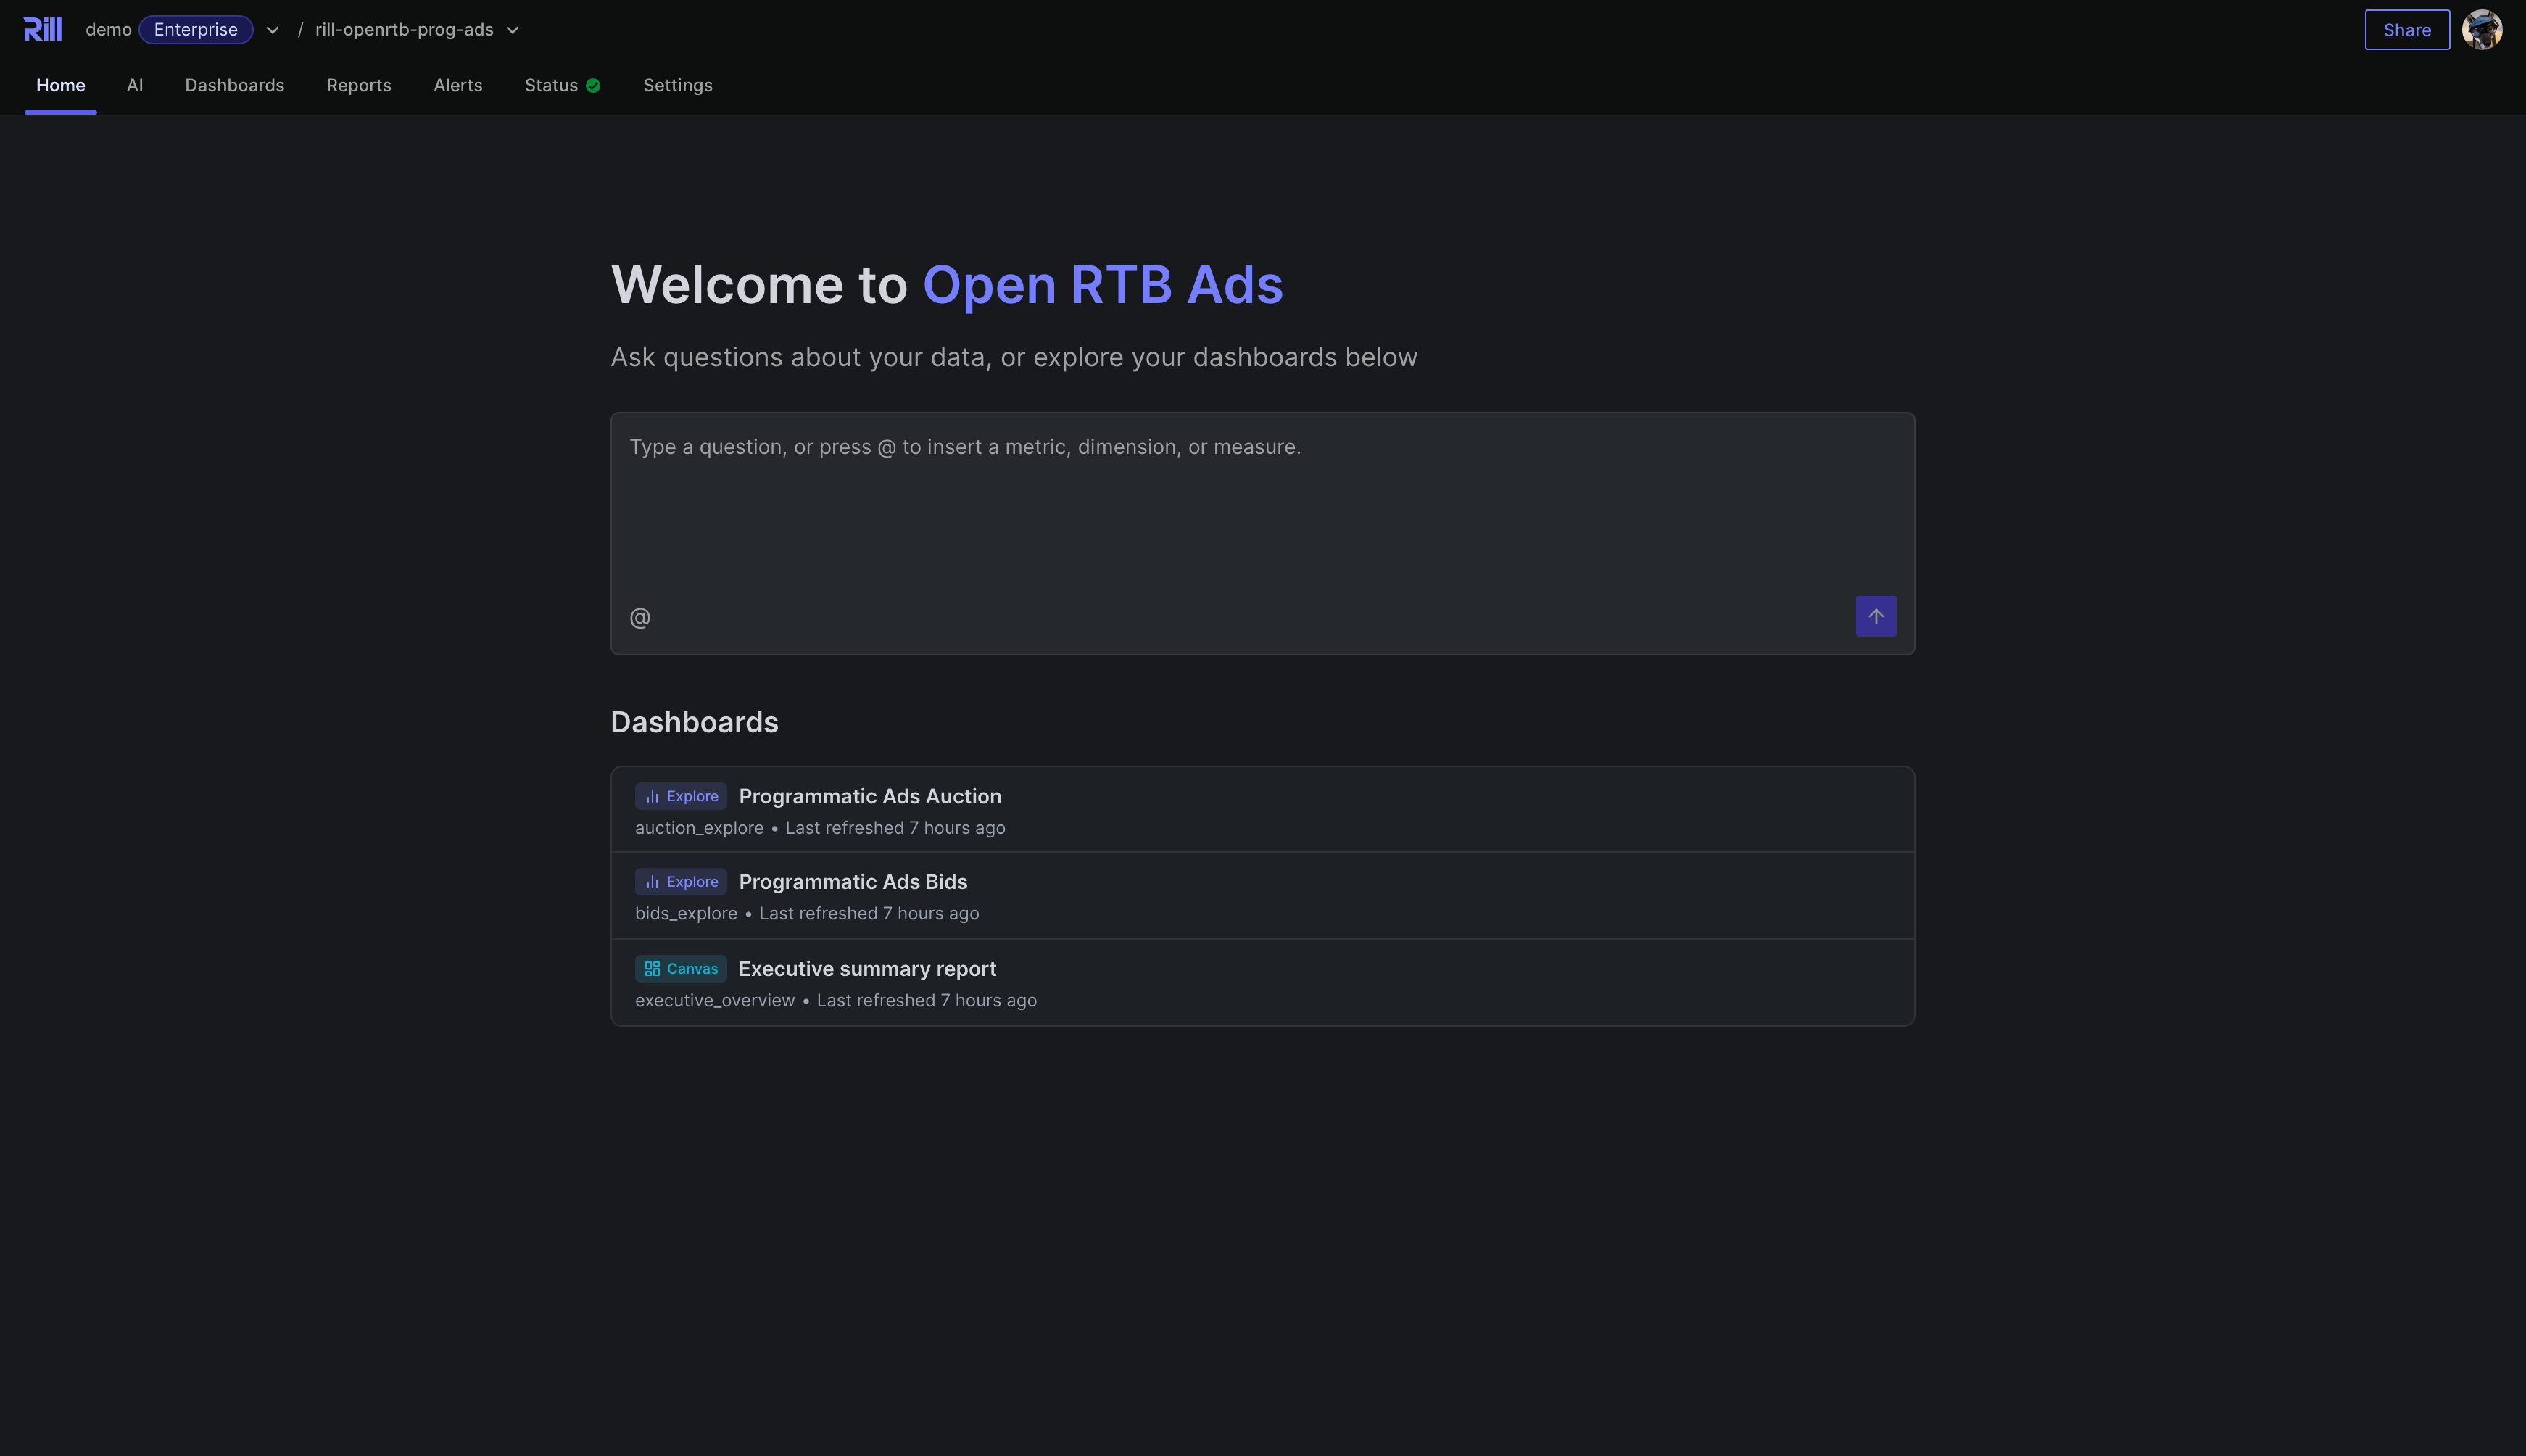Expand the project selector next to the breadcrumb
The height and width of the screenshot is (1456, 2526).
(x=513, y=30)
